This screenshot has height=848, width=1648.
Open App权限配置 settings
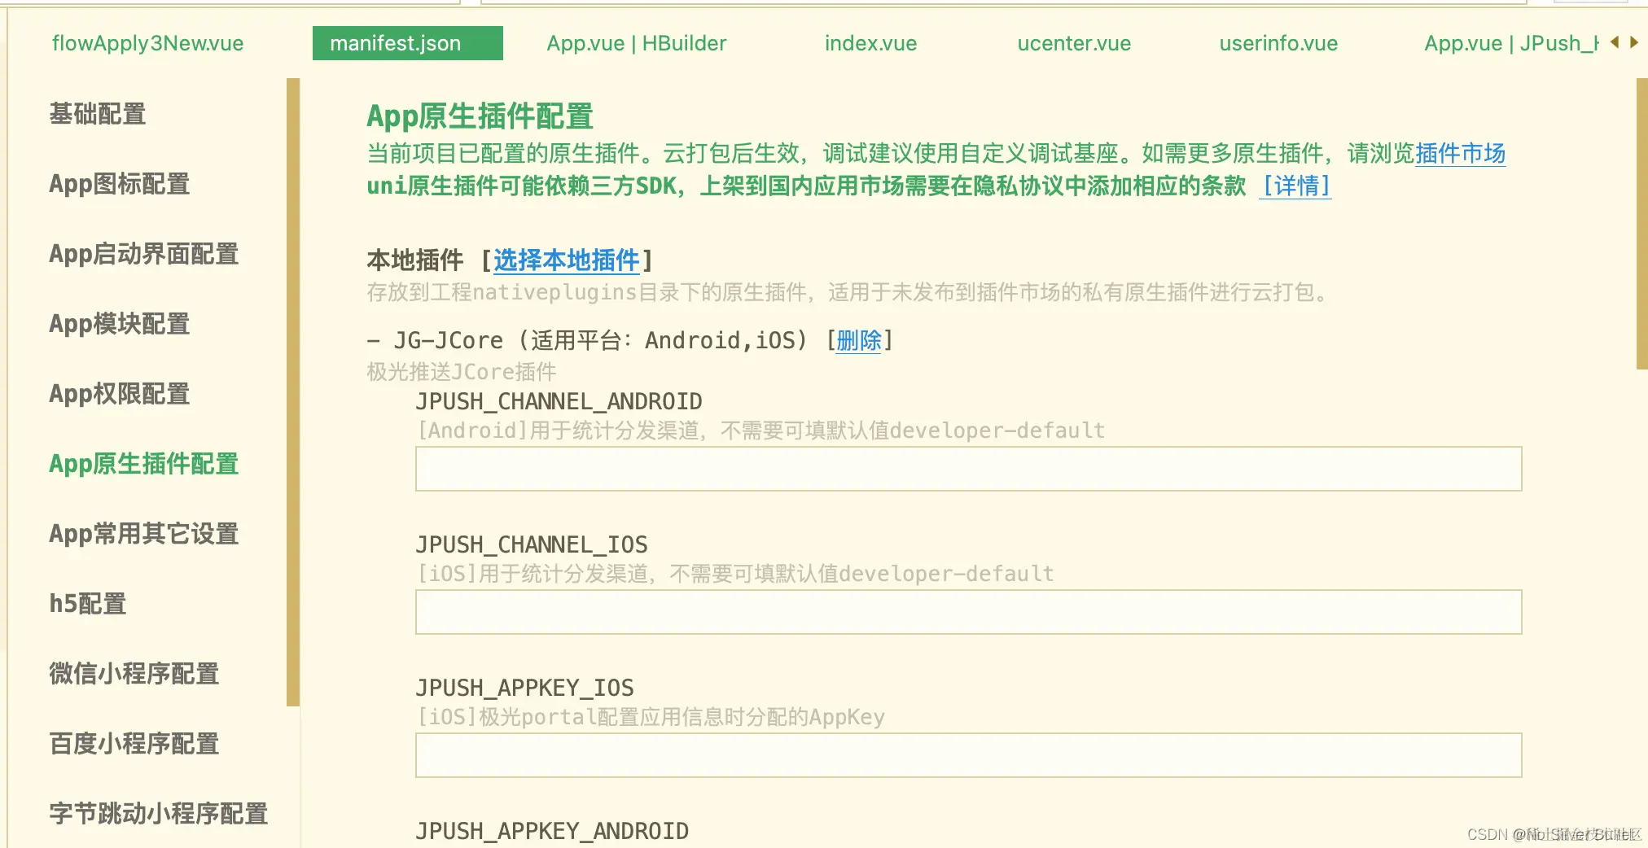click(120, 394)
